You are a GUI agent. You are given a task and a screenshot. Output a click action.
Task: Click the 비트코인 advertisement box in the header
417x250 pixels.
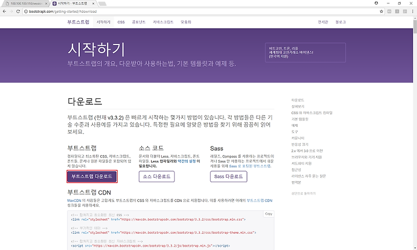(305, 53)
